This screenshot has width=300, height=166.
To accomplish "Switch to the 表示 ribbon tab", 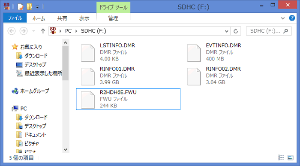I will click(84, 18).
